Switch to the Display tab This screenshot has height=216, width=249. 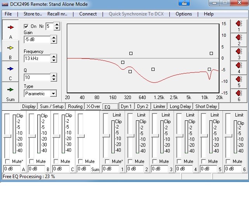[x=29, y=106]
